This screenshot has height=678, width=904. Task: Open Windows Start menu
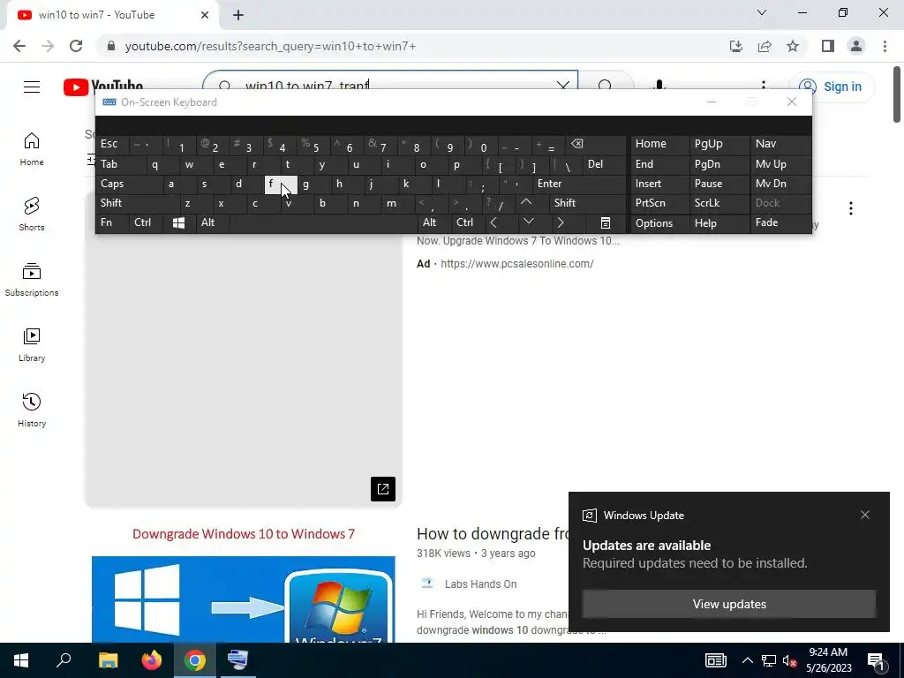(x=21, y=660)
